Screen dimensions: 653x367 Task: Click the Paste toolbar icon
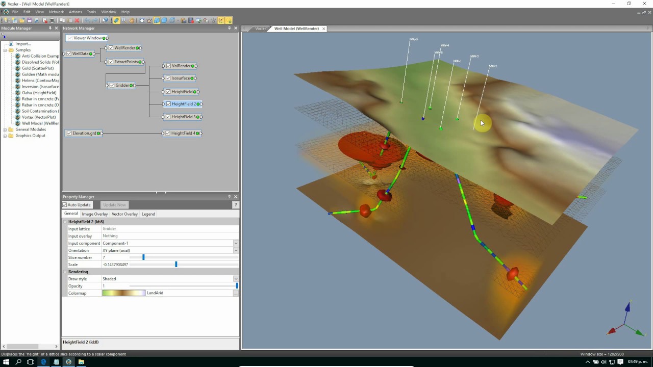point(70,20)
